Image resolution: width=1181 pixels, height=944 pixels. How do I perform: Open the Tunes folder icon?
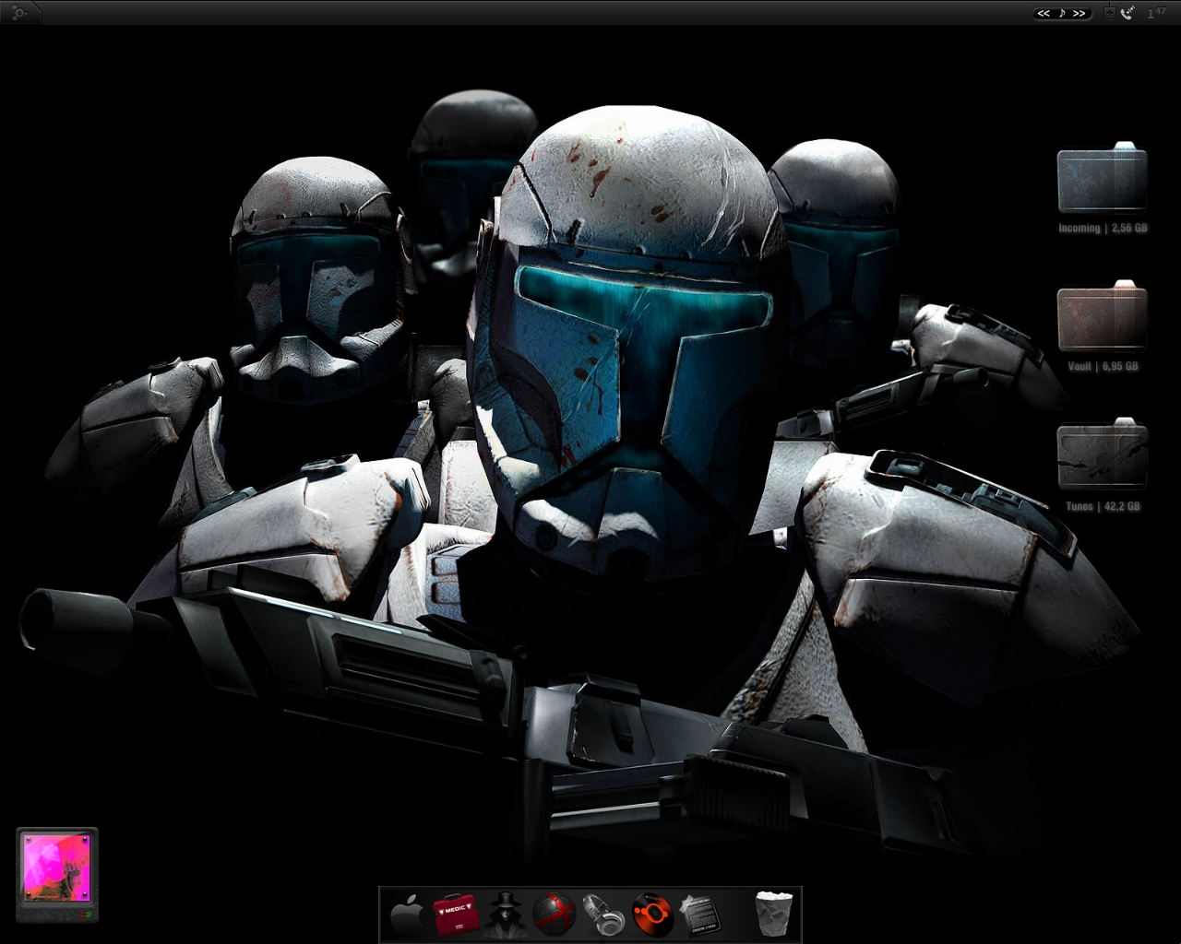pyautogui.click(x=1102, y=454)
